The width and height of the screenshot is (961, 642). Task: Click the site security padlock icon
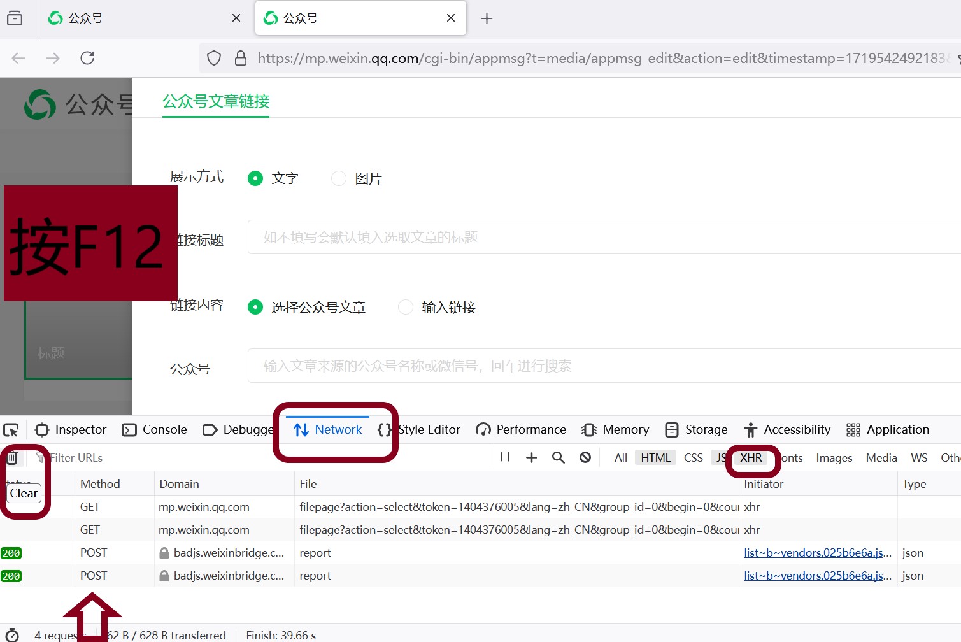point(241,59)
